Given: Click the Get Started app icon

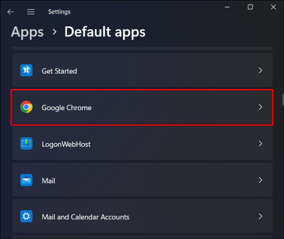Looking at the screenshot, I should pos(26,71).
